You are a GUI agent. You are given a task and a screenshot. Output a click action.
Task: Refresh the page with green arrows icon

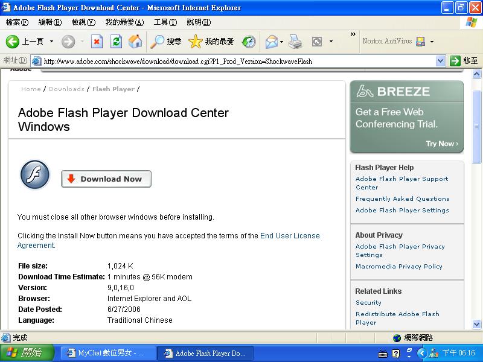(116, 42)
